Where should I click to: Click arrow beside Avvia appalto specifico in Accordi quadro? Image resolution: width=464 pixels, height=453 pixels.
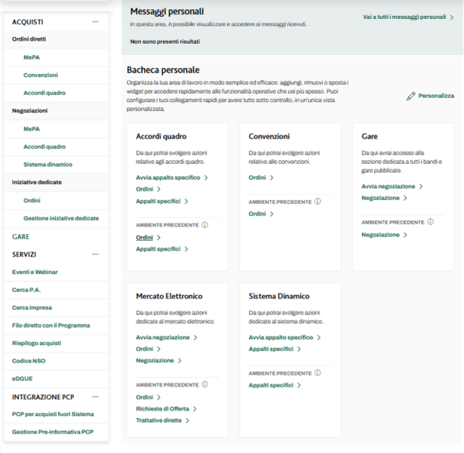tap(206, 177)
